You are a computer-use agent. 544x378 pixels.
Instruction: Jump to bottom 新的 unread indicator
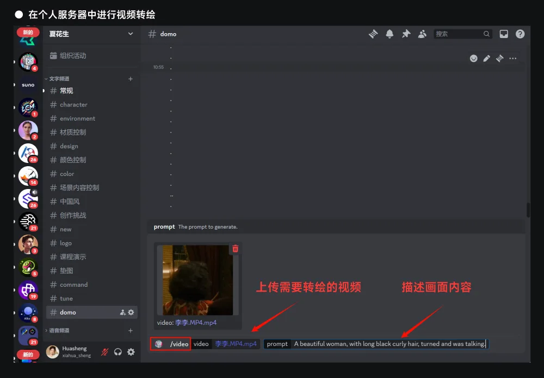[x=28, y=355]
